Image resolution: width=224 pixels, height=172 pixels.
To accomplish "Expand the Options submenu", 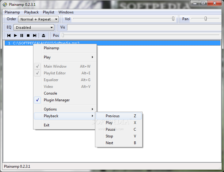I will click(65, 109).
